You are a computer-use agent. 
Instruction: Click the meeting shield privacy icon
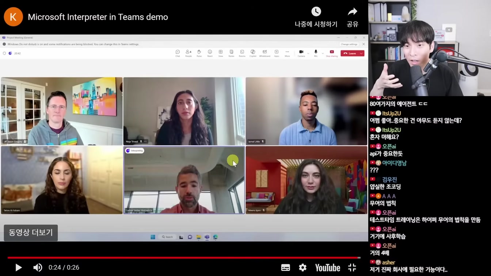tap(4, 53)
